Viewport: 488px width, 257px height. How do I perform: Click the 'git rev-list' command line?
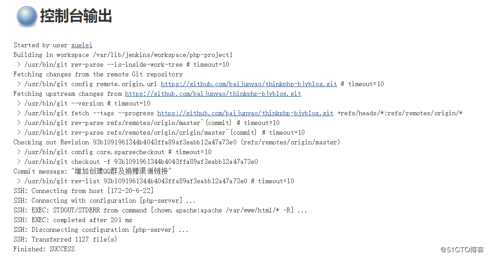coord(158,181)
